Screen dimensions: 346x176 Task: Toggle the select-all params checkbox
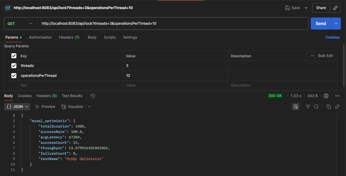point(14,56)
